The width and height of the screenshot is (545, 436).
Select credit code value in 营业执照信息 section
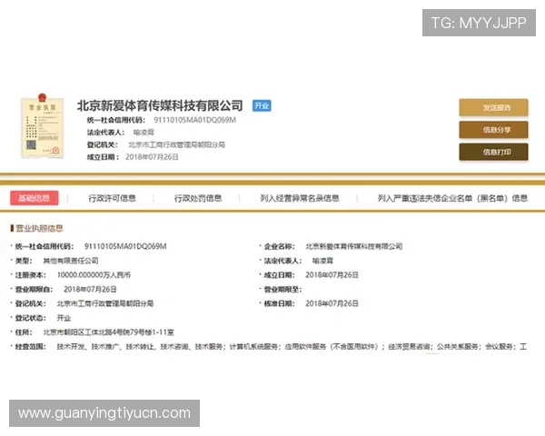tap(125, 246)
